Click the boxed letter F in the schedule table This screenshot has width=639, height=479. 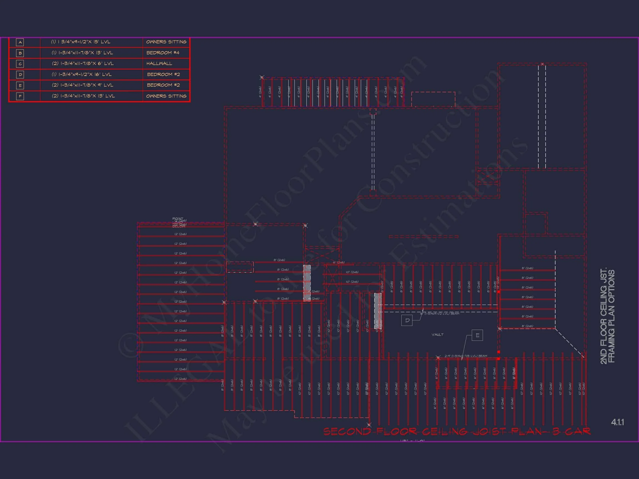point(20,96)
